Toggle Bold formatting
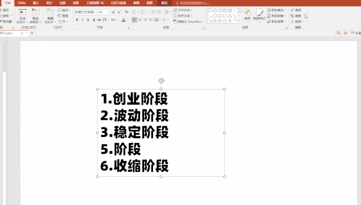This screenshot has height=205, width=361. tap(77, 20)
